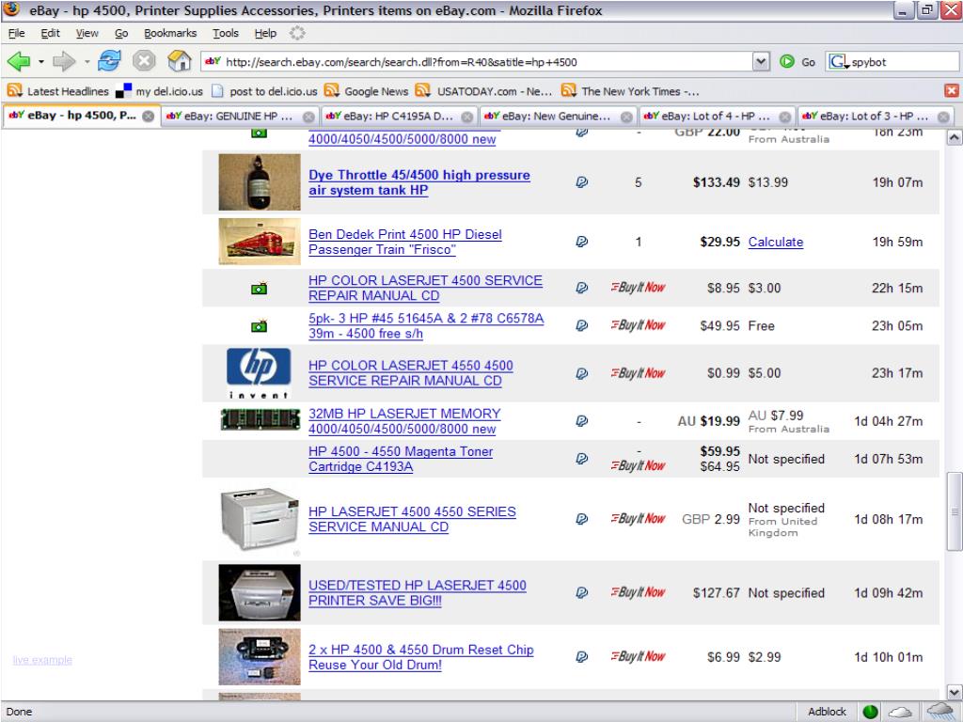The height and width of the screenshot is (722, 963).
Task: Click the scrollbar down arrow
Action: pyautogui.click(x=955, y=693)
